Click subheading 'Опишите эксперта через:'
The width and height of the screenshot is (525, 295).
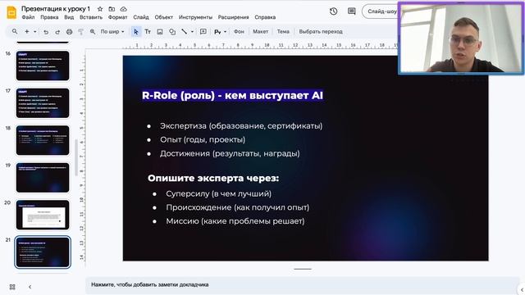[x=213, y=179]
